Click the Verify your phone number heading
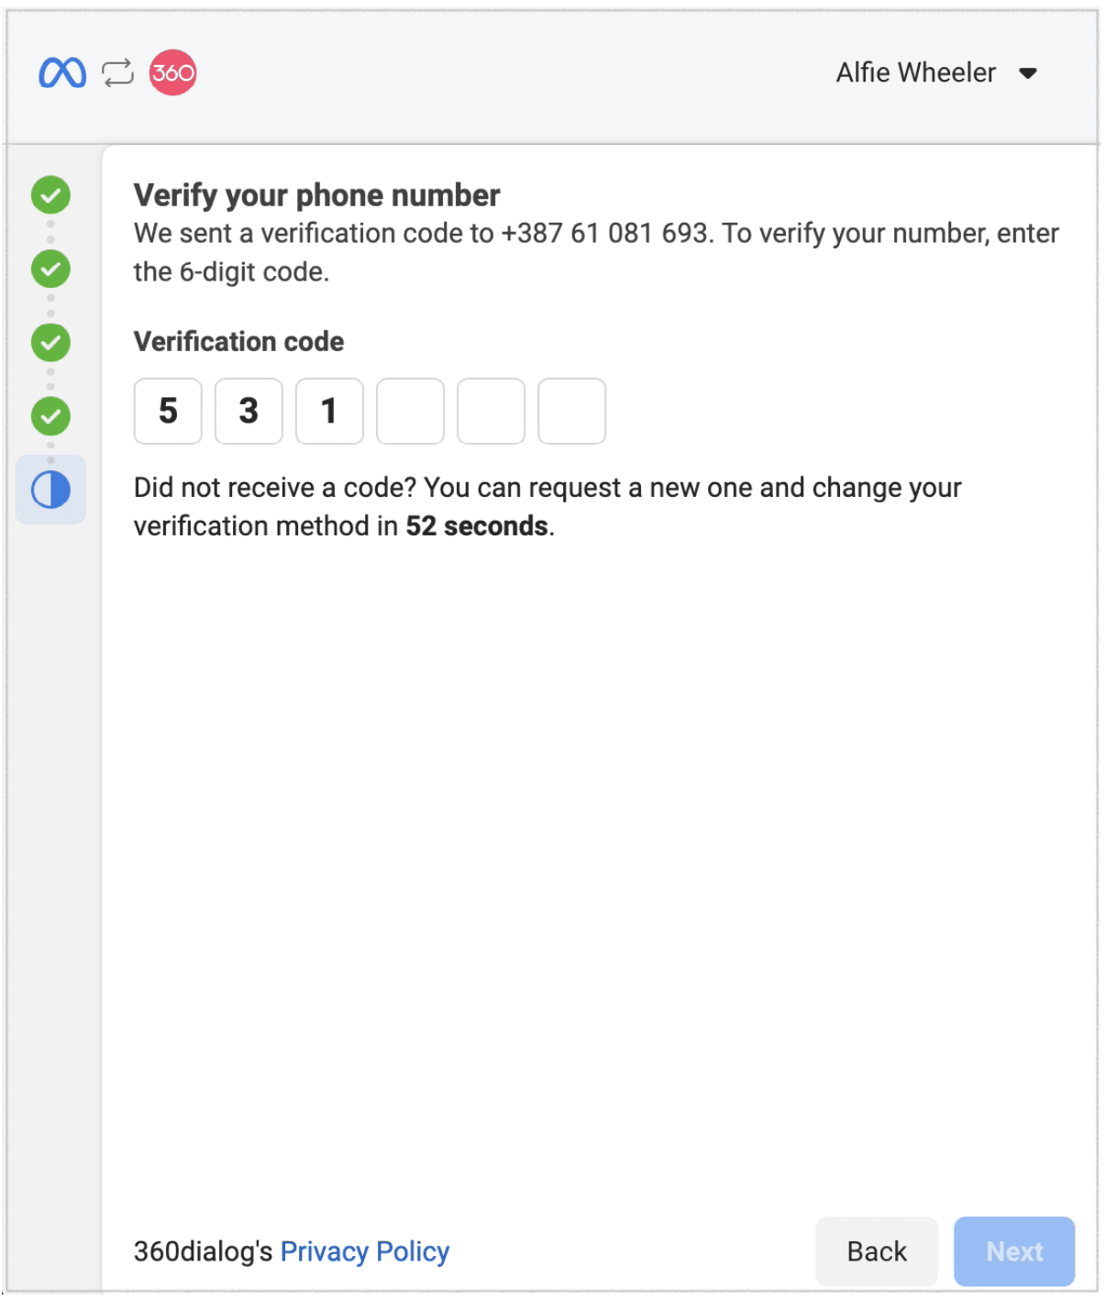Screen dimensions: 1106x1300 pyautogui.click(x=316, y=195)
